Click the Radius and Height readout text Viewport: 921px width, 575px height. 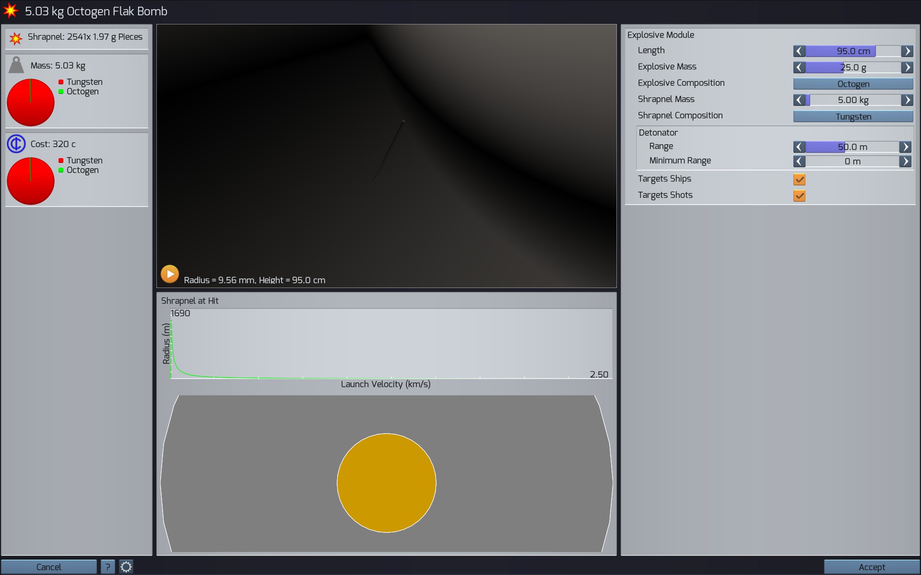click(255, 280)
